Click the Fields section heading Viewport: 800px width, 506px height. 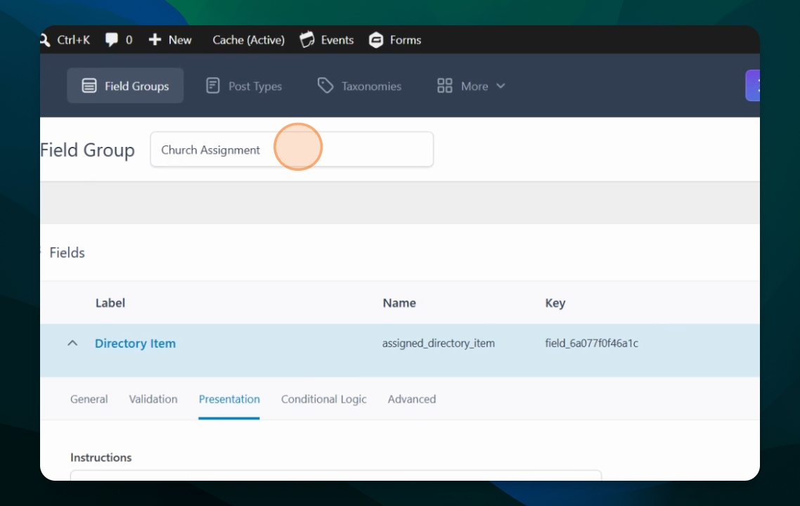tap(67, 252)
